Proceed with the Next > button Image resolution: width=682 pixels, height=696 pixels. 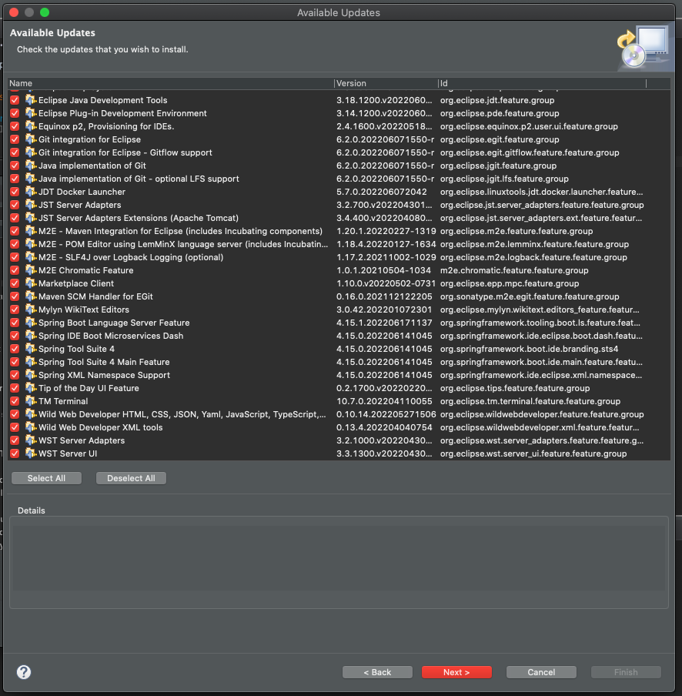(x=456, y=672)
